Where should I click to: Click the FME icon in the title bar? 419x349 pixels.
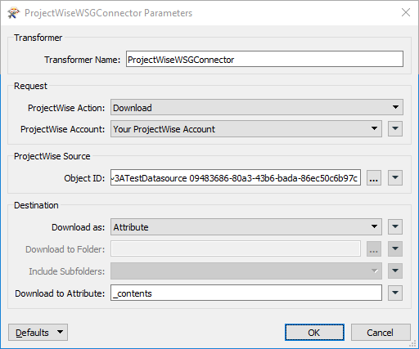tap(14, 13)
